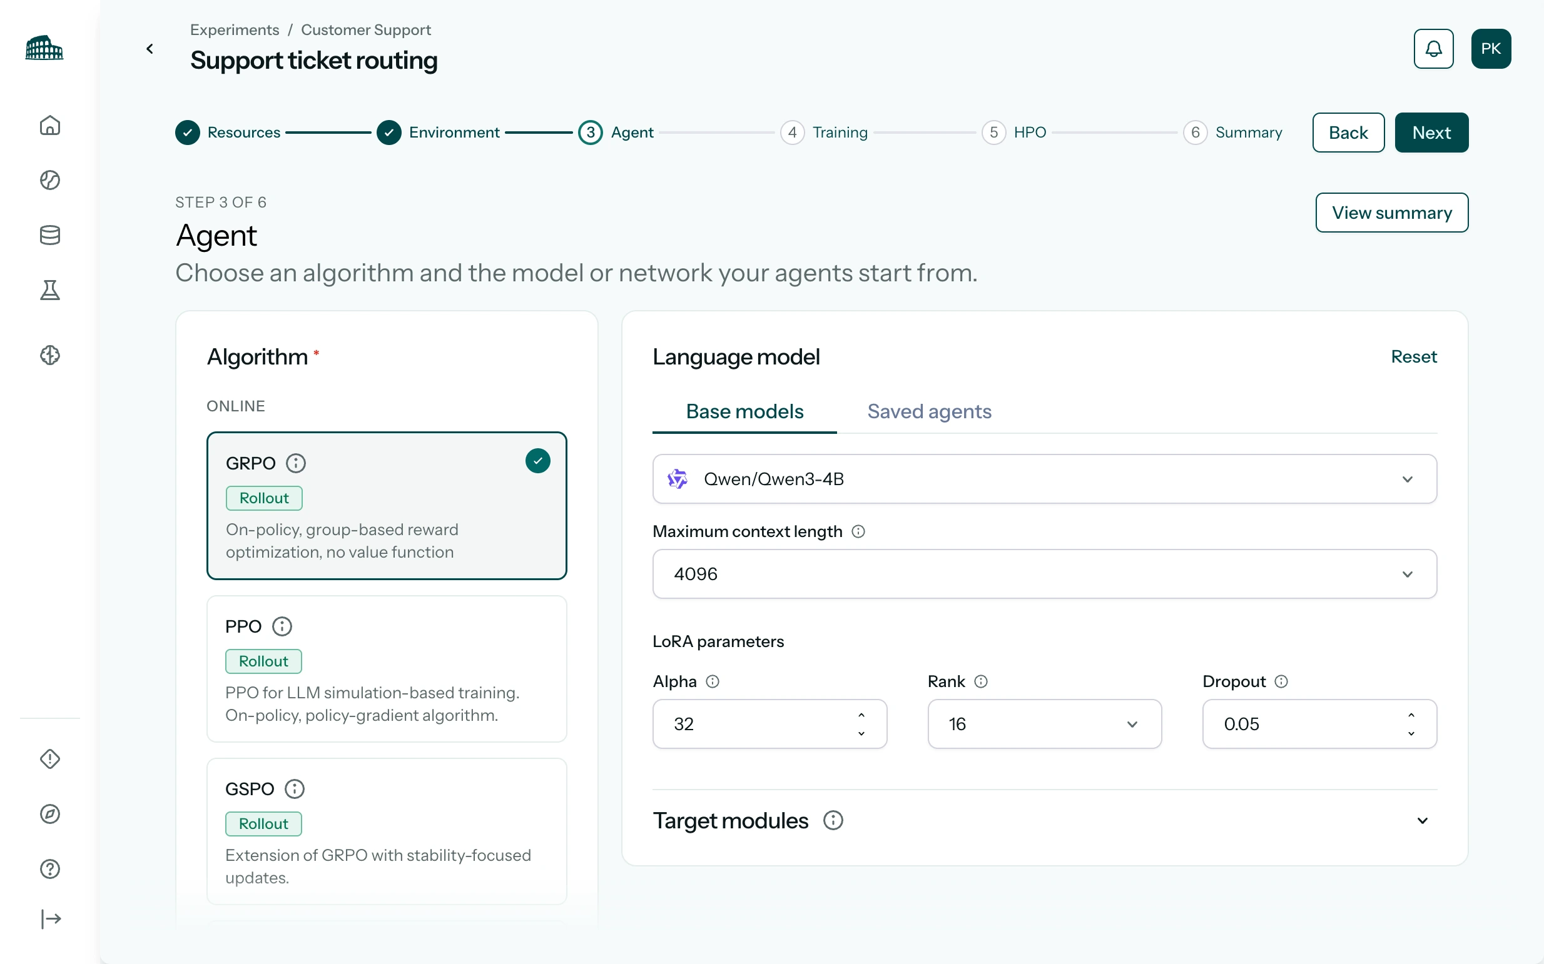Viewport: 1544px width, 964px height.
Task: Switch to the Saved agents tab
Action: [929, 411]
